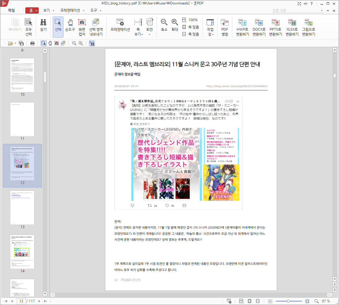Image resolution: width=339 pixels, height=305 pixels.
Task: Click ribbon fit-width option with horizontal arrows icon
Action: click(x=190, y=34)
